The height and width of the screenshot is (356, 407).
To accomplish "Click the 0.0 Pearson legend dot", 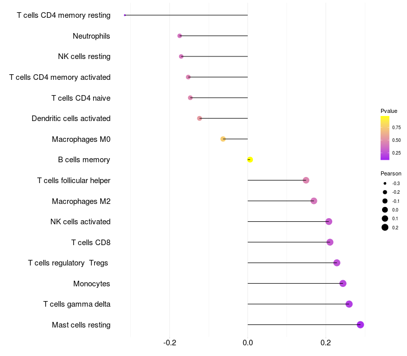I will (385, 210).
